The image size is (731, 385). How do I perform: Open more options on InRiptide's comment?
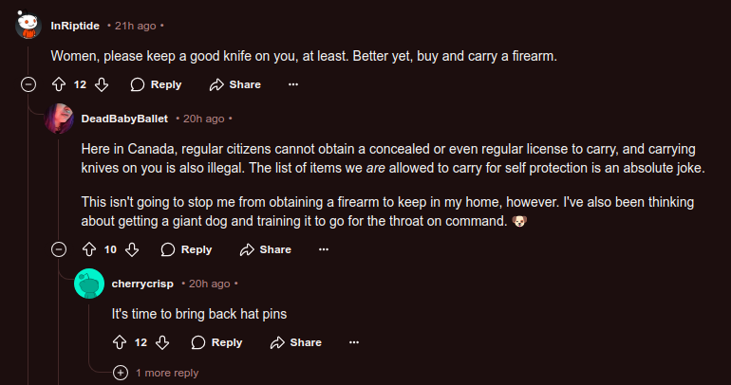[x=292, y=84]
